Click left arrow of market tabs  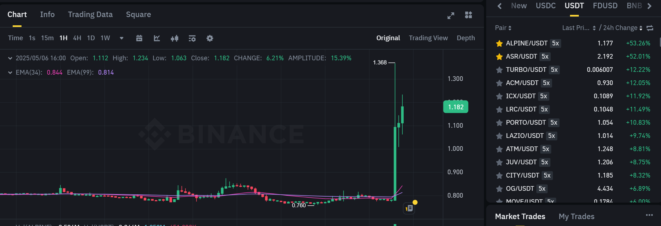[499, 6]
